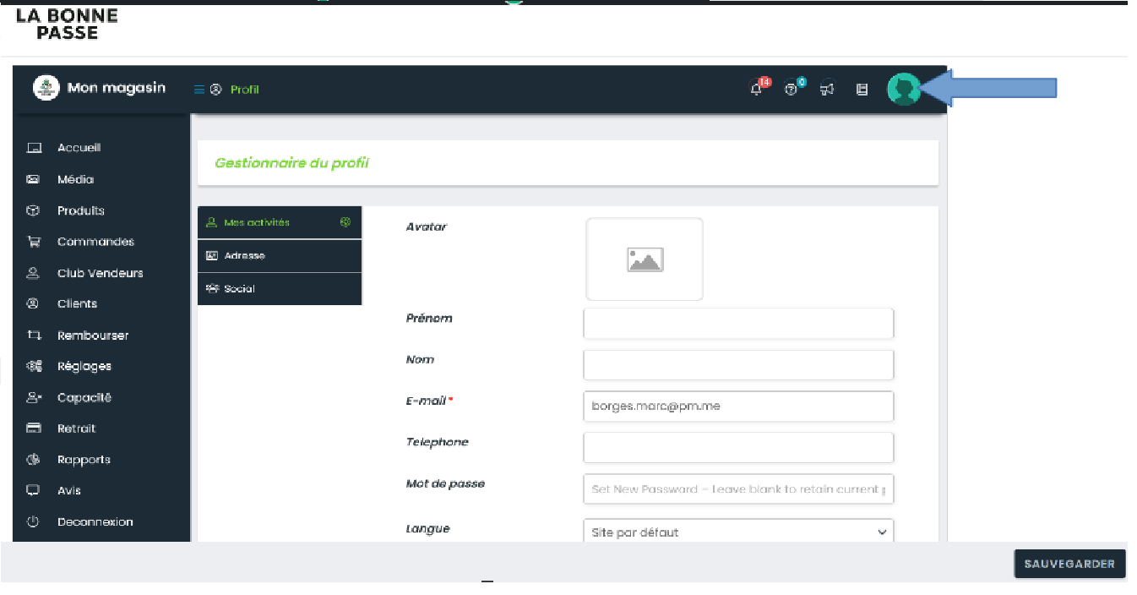
Task: Click the Mon magasin store logo
Action: pos(46,88)
